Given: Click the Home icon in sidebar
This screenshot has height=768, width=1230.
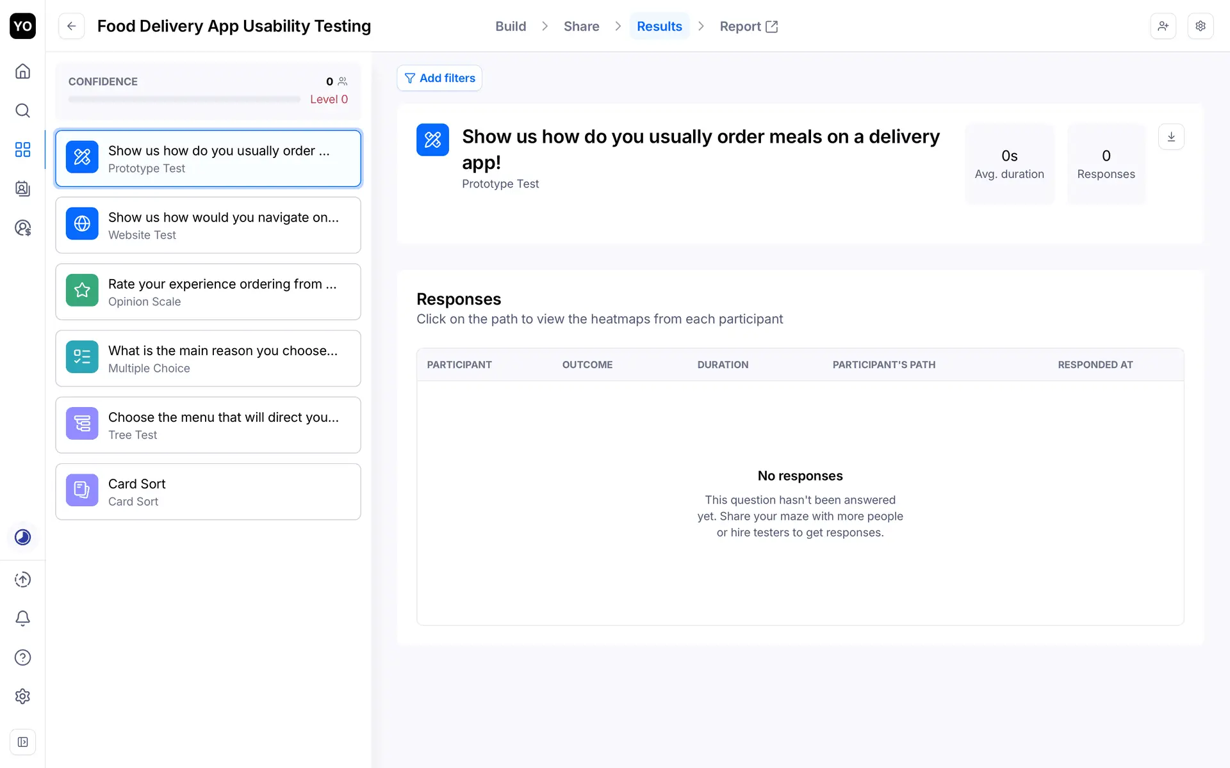Looking at the screenshot, I should click(22, 71).
